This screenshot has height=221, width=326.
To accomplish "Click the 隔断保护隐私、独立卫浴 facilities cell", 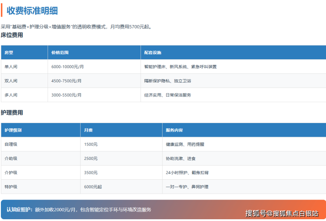I will [167, 81].
